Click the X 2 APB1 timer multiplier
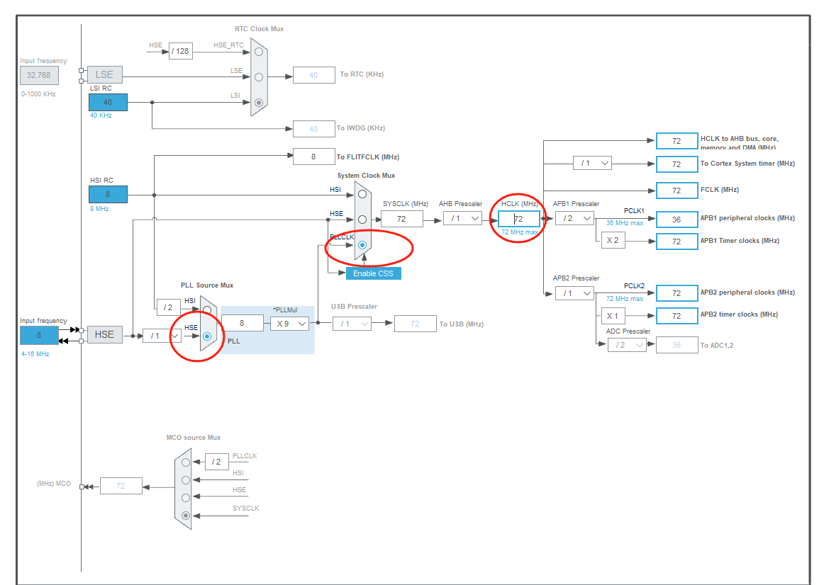Image resolution: width=824 pixels, height=585 pixels. [x=613, y=240]
